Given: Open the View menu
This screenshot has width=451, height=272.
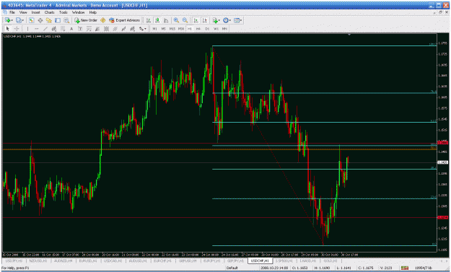Looking at the screenshot, I should click(x=23, y=12).
